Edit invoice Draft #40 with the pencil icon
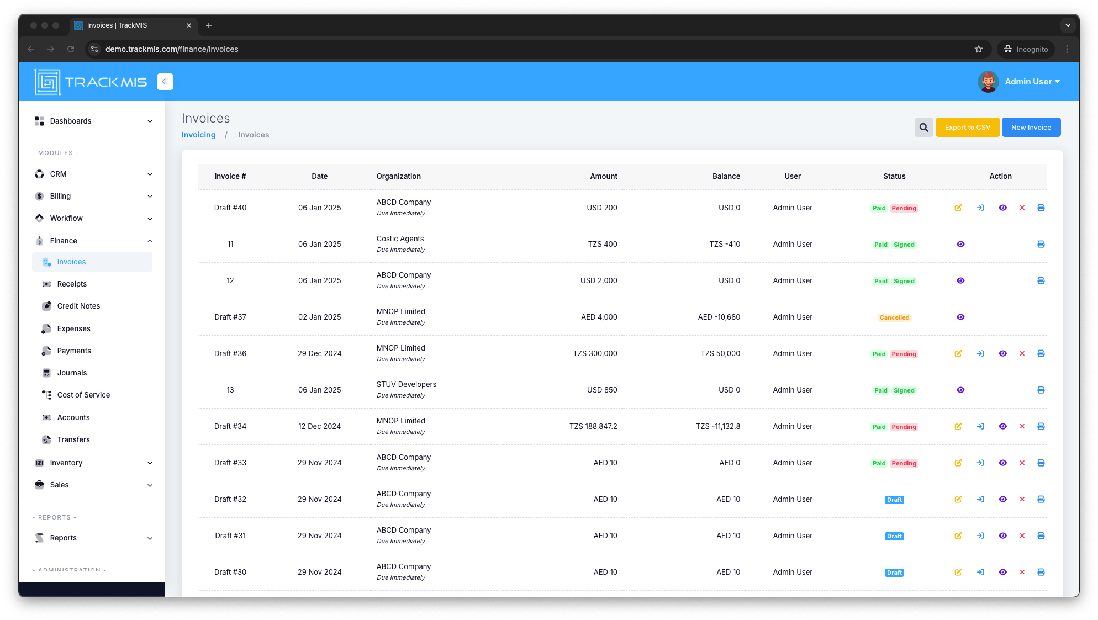 coord(958,208)
